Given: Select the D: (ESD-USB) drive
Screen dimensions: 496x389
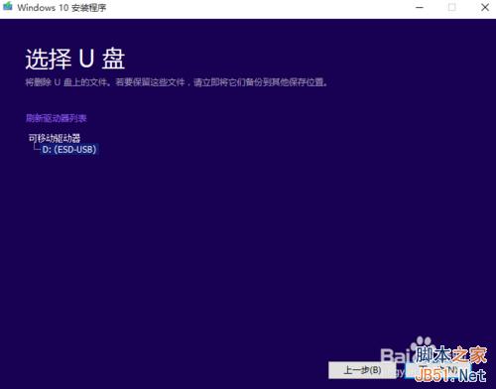Looking at the screenshot, I should [x=69, y=150].
